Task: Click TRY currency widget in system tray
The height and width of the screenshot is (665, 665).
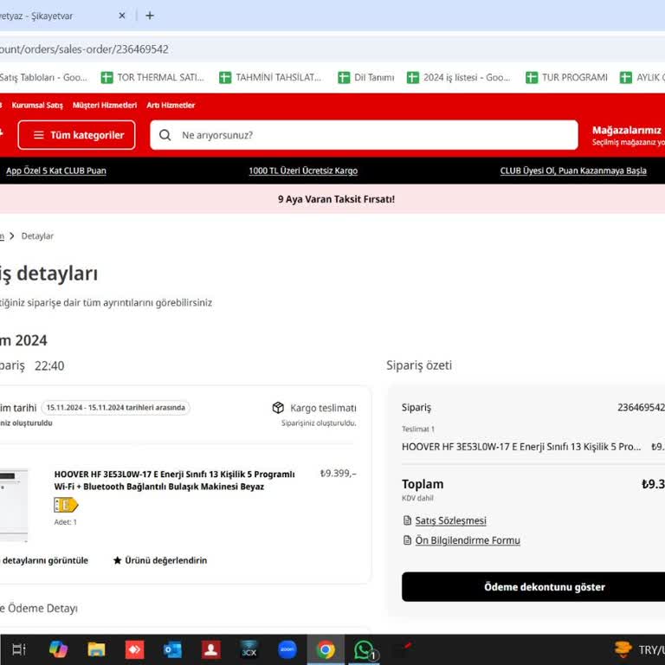Action: tap(641, 649)
